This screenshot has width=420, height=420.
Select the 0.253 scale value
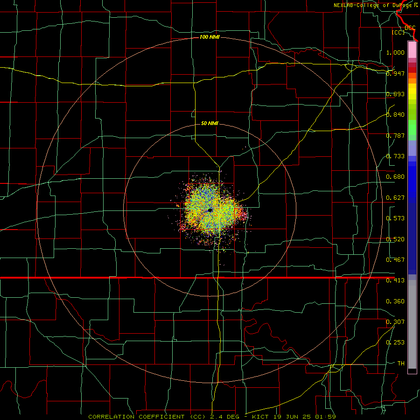point(395,343)
